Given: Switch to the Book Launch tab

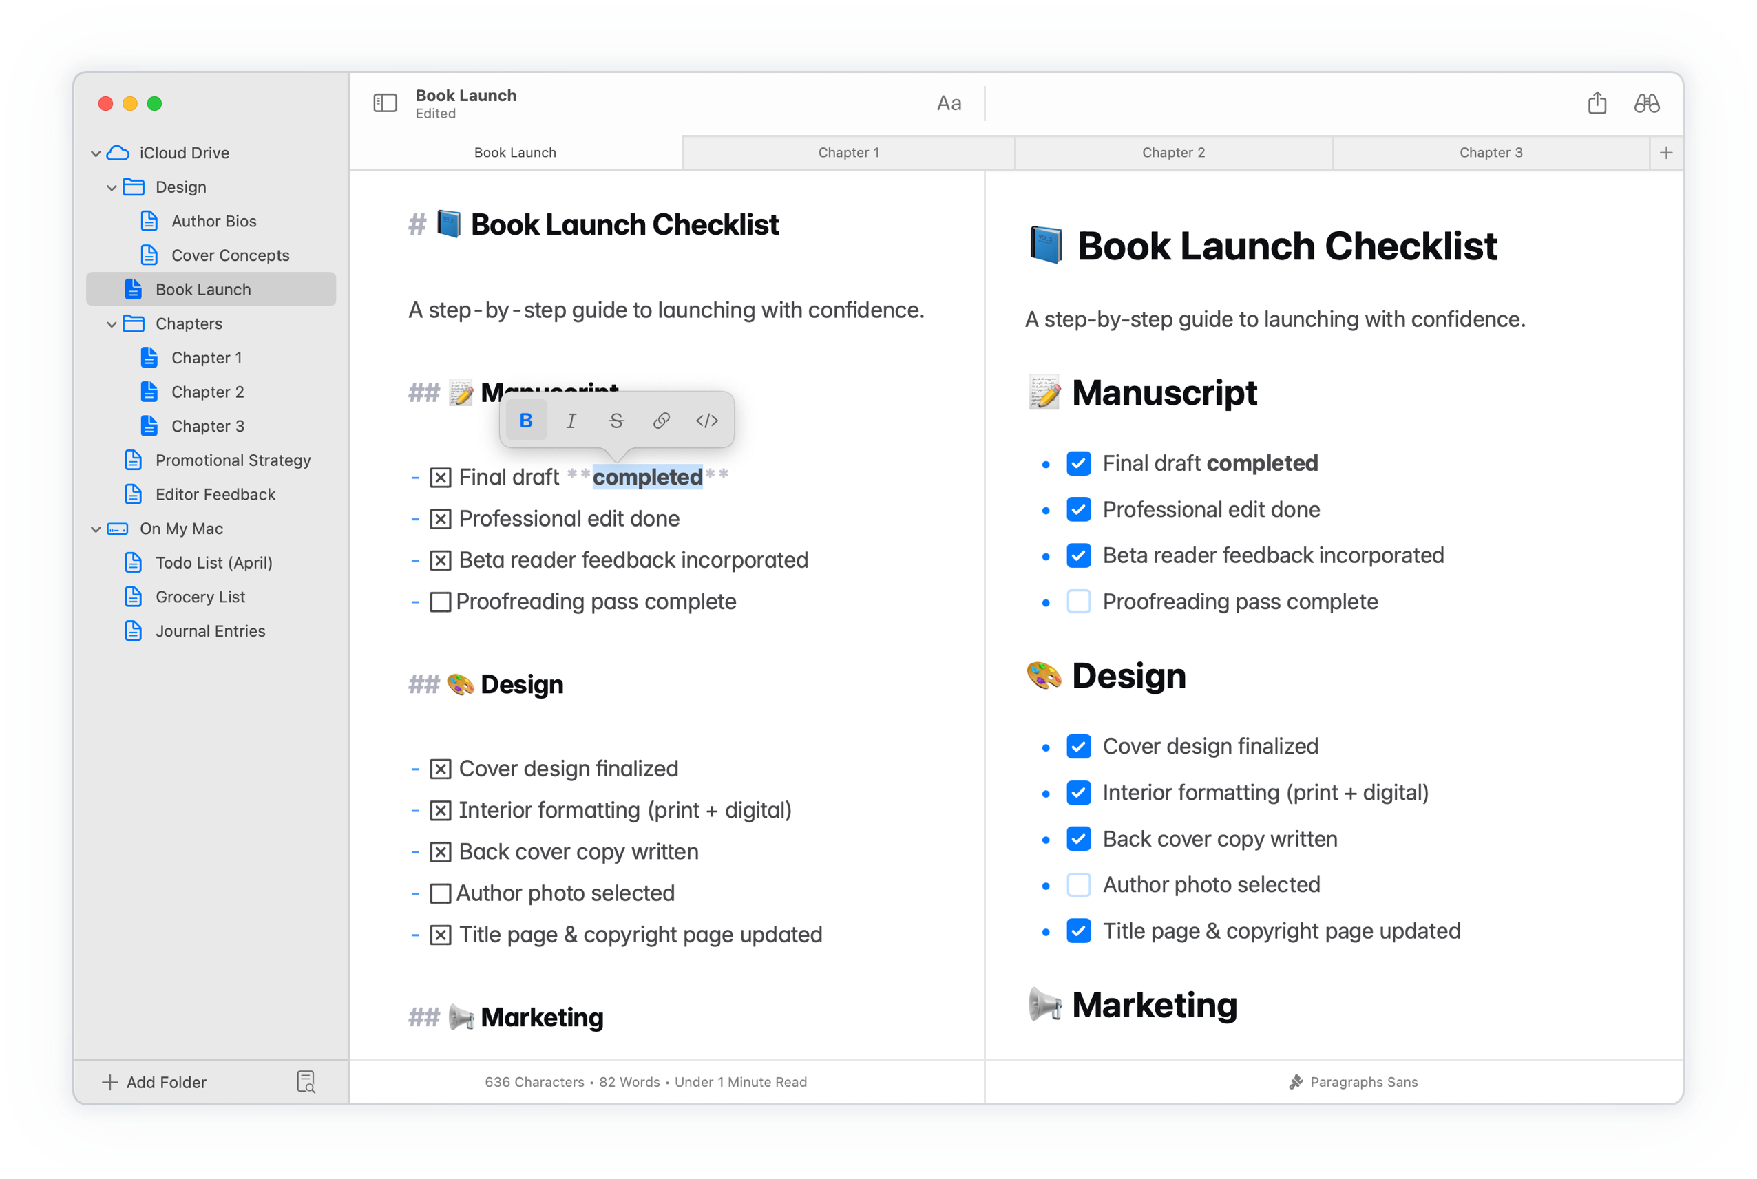Looking at the screenshot, I should [516, 153].
